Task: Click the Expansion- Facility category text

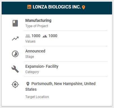Action: click(x=42, y=66)
